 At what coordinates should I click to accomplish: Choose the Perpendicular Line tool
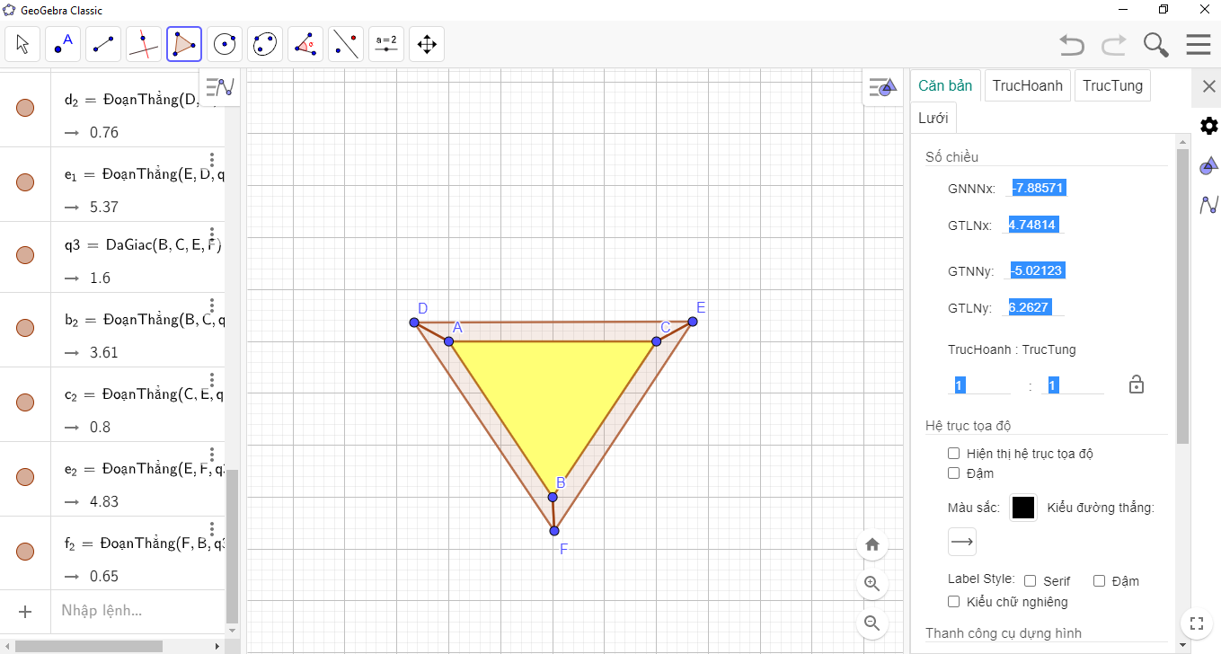[144, 44]
